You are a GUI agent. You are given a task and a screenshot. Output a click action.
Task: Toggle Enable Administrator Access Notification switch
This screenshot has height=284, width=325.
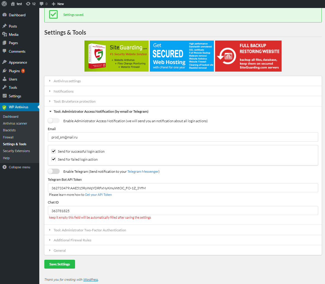pos(53,121)
